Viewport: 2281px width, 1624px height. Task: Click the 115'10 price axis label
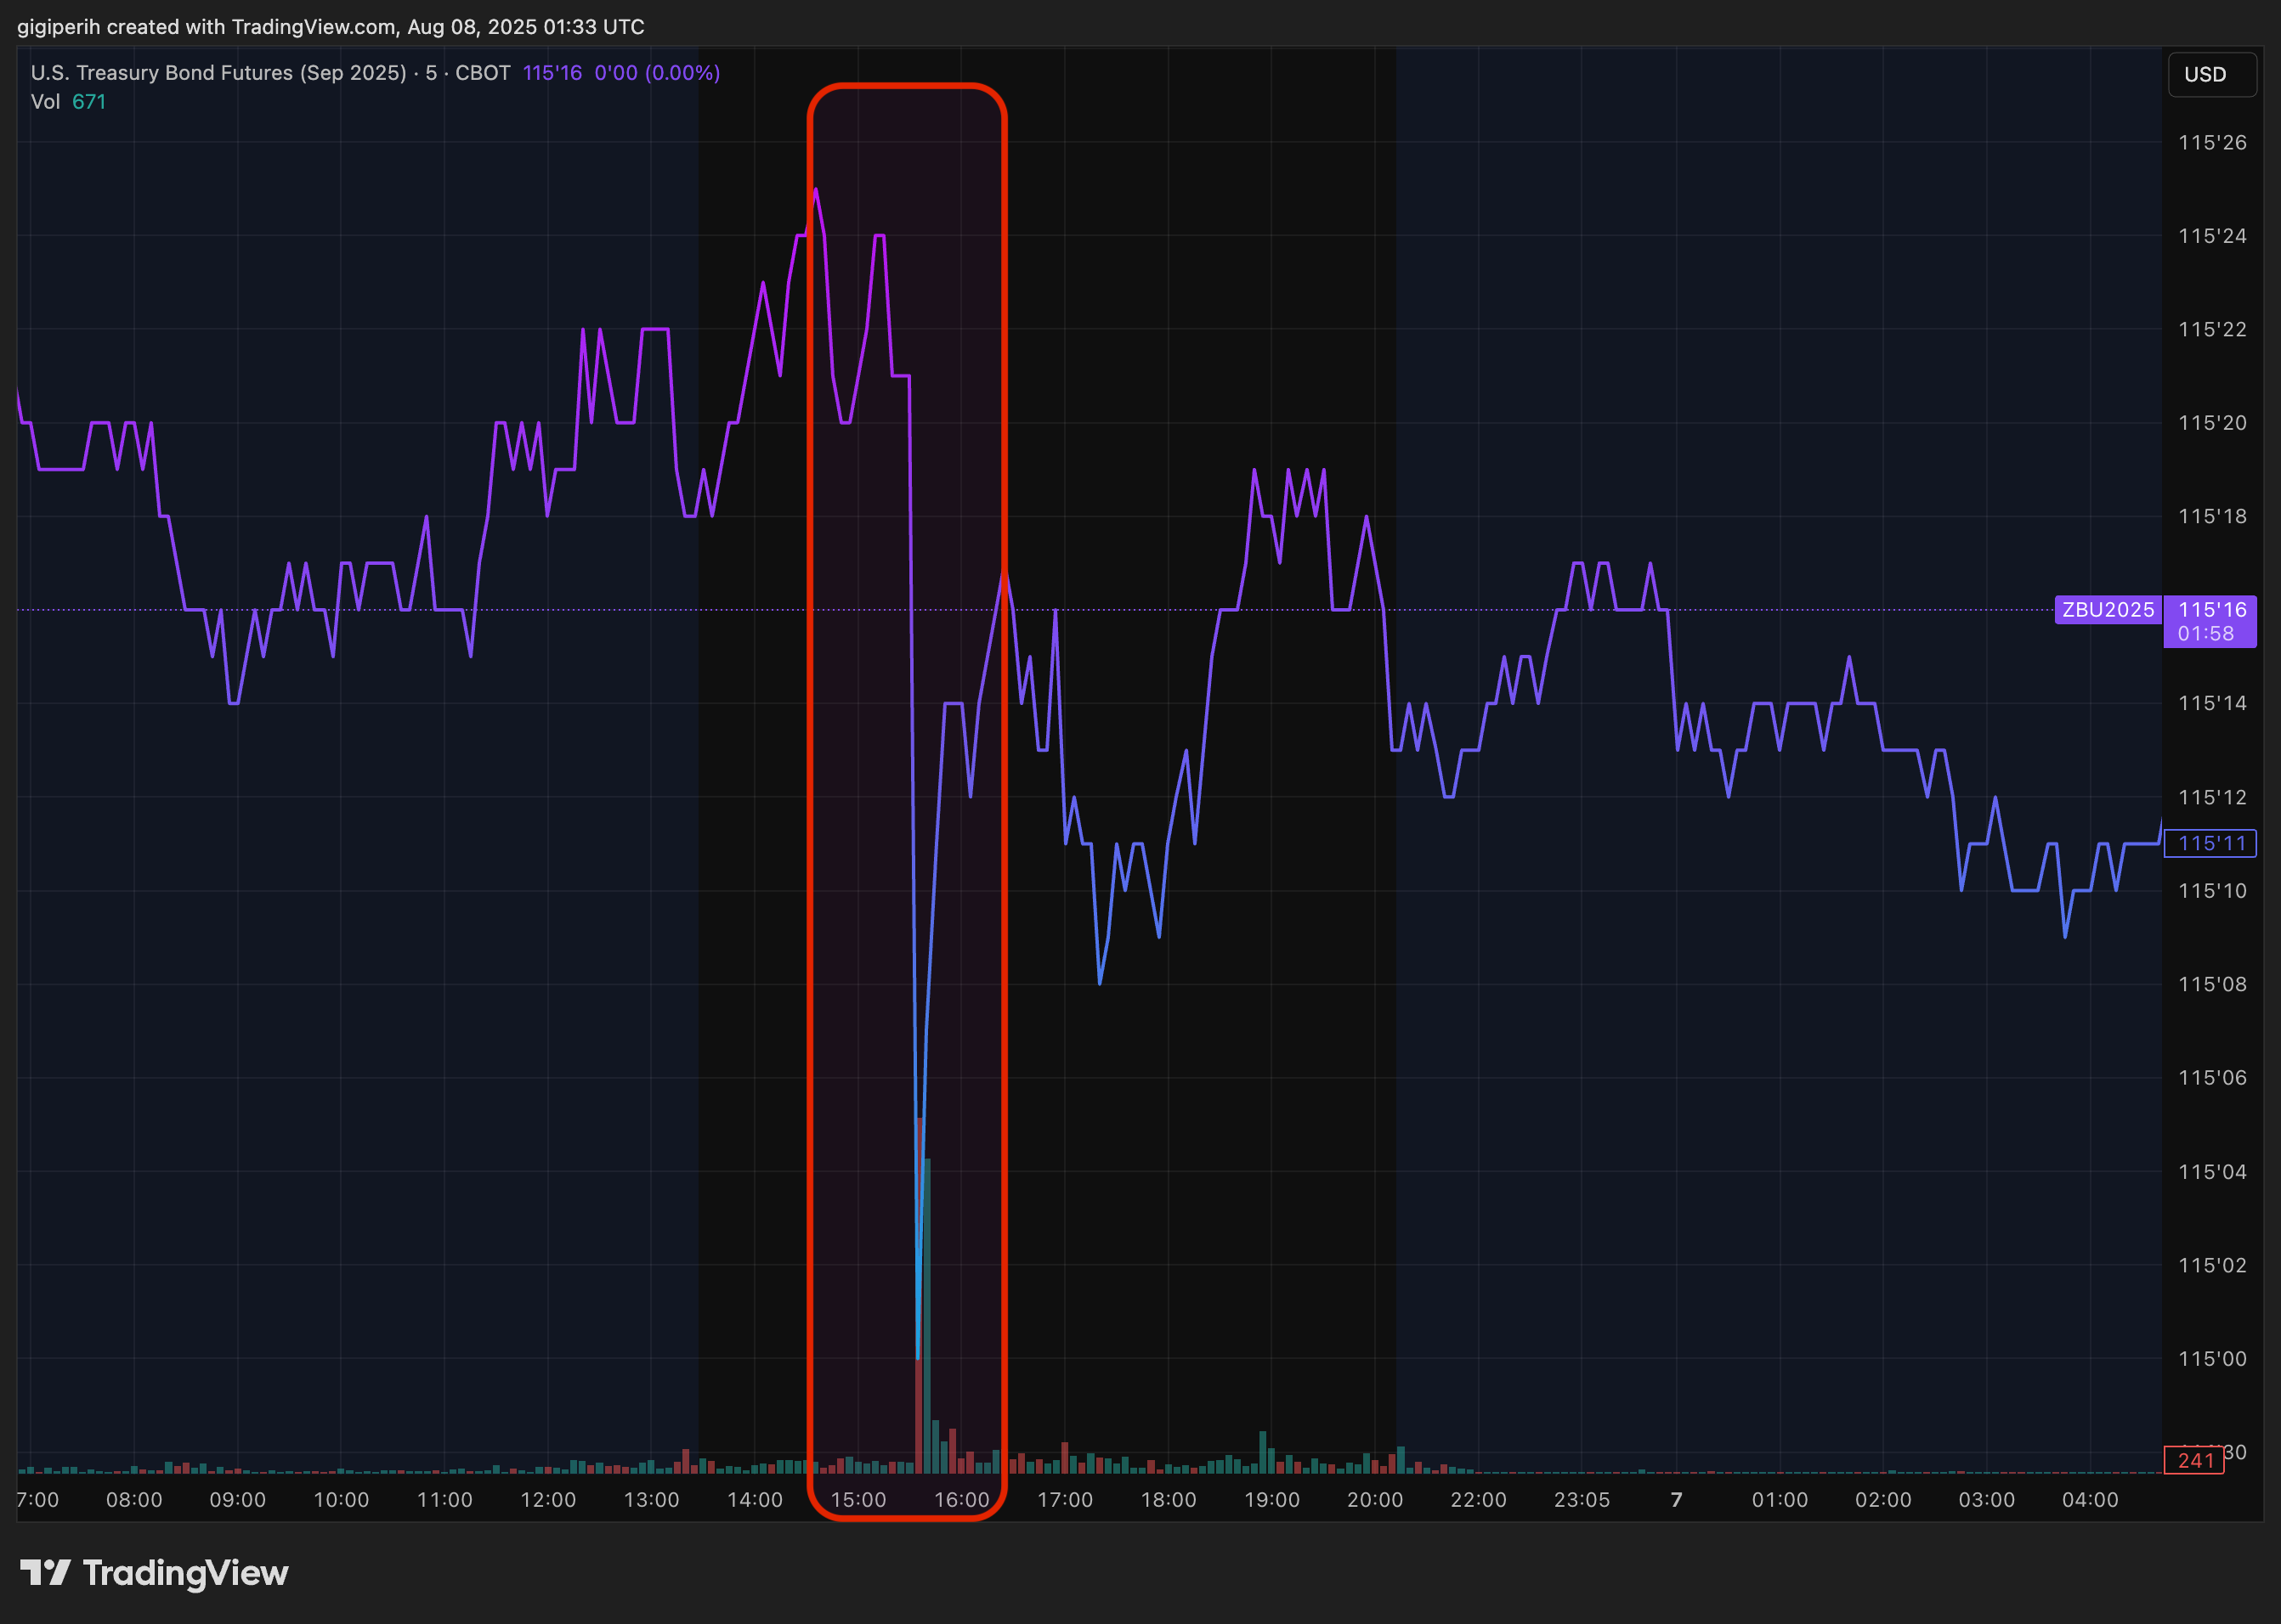click(x=2212, y=891)
